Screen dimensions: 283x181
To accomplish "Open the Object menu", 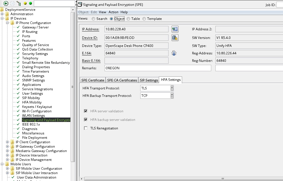I will [83, 12].
